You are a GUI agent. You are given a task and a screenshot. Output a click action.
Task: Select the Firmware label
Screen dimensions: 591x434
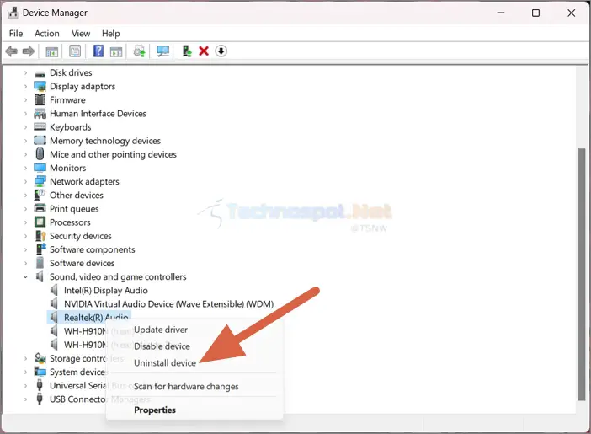click(67, 100)
